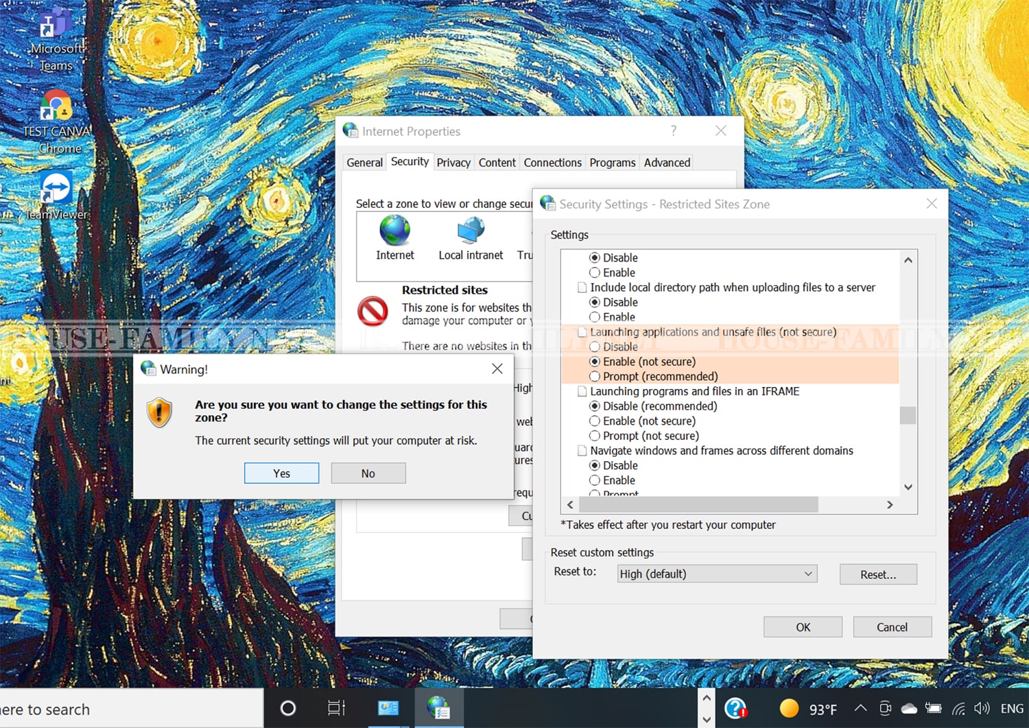Switch to the Privacy tab
1029x728 pixels.
click(x=453, y=163)
